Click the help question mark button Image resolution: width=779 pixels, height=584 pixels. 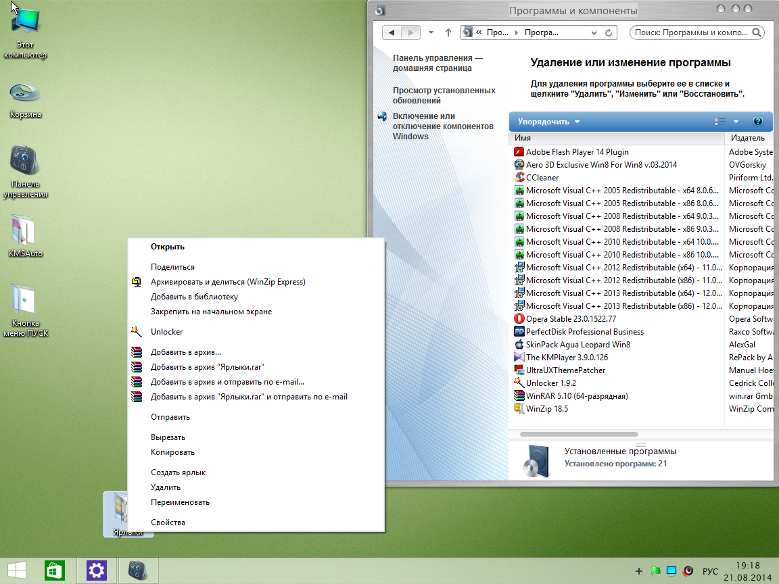[757, 122]
